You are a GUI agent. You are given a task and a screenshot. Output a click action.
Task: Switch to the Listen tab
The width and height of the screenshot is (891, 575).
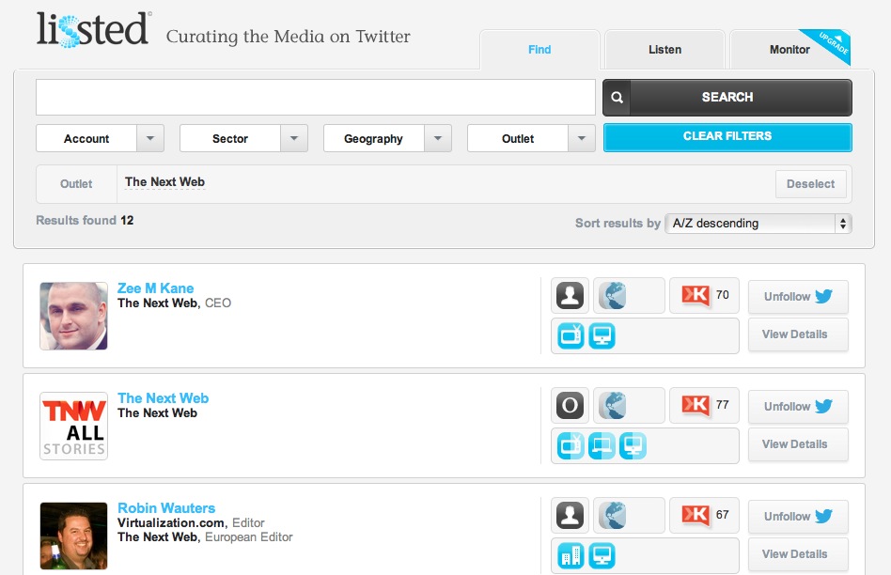(664, 50)
